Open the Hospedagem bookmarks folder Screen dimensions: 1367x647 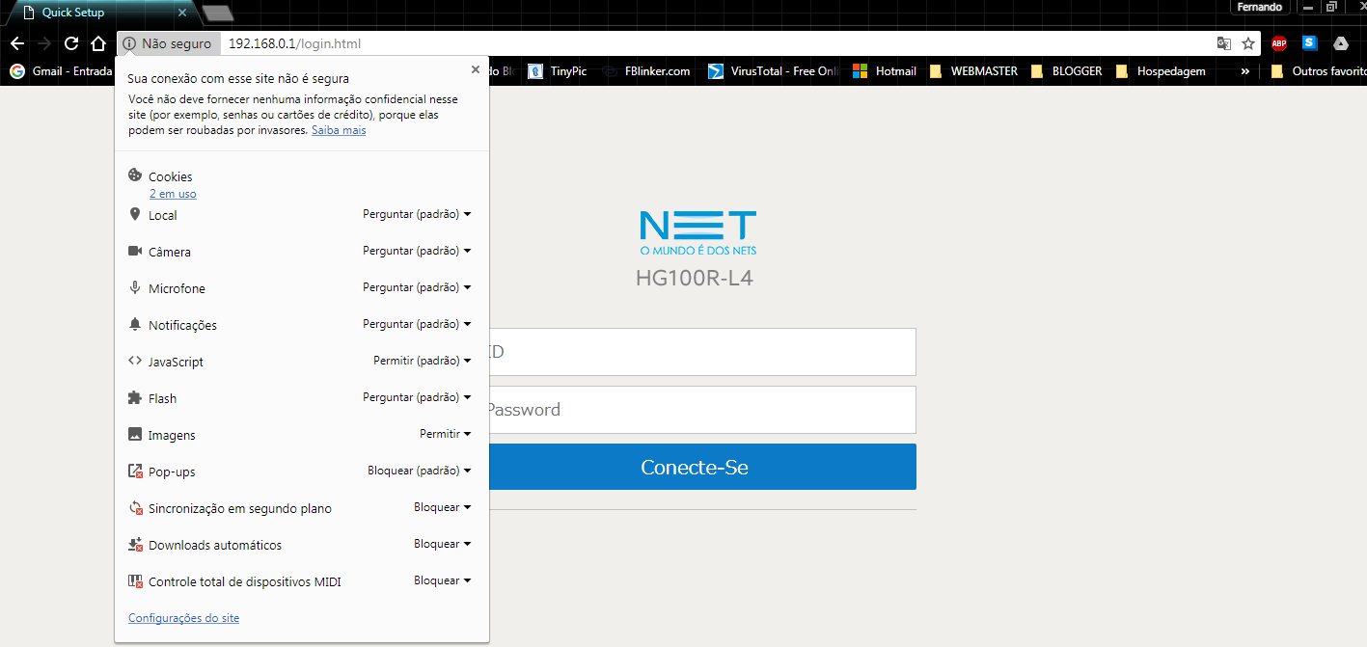pos(1161,71)
